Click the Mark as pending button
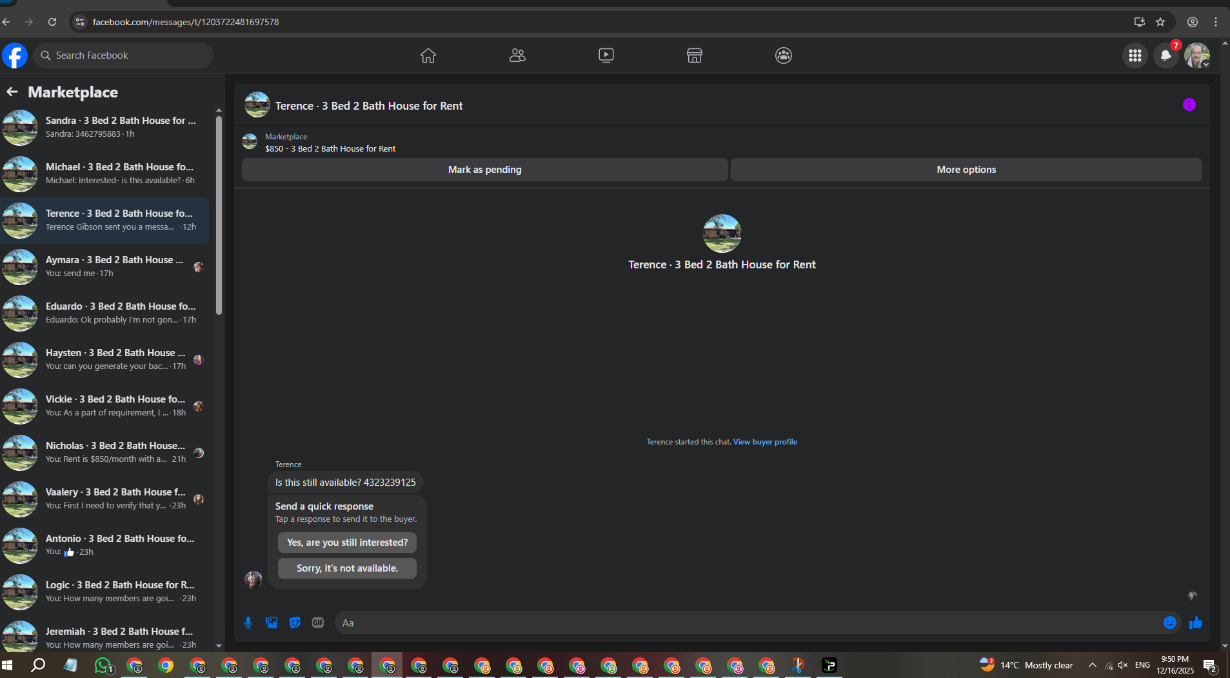Image resolution: width=1230 pixels, height=678 pixels. pos(485,170)
